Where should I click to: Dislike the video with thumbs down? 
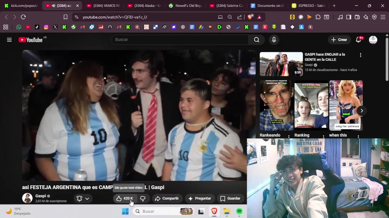pos(143,198)
